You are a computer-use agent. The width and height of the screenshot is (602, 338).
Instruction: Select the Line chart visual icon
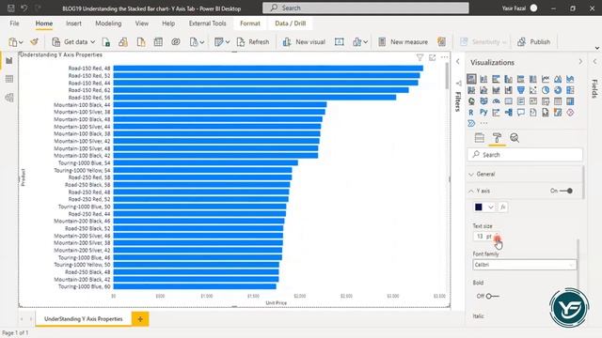[x=546, y=79]
